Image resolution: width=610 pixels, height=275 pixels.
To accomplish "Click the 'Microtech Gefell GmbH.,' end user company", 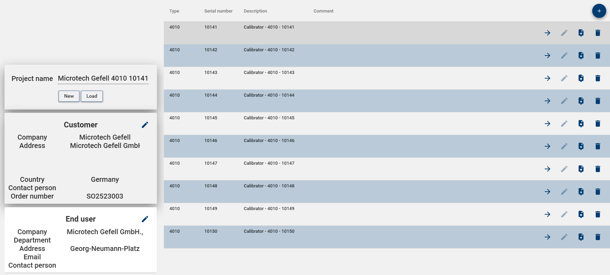I will [105, 232].
